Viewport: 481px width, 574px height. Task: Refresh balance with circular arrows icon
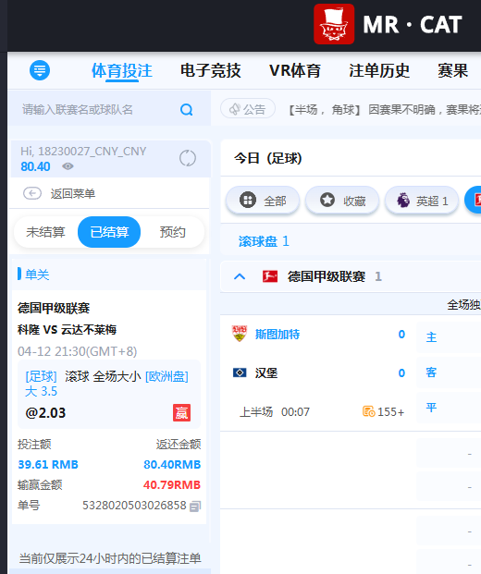[x=188, y=158]
